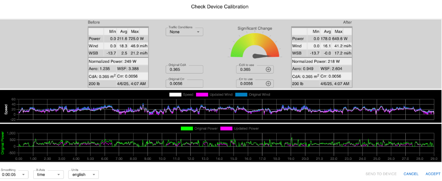Click the green Original Power legend swatch
442x181 pixels.
coord(187,128)
